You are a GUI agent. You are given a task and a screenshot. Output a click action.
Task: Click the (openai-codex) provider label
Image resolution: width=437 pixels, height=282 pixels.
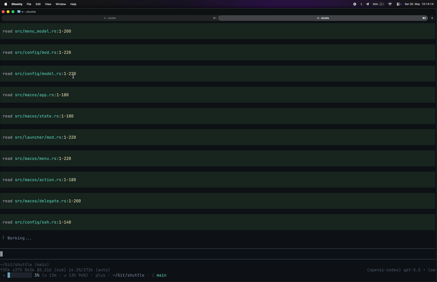[384, 270]
